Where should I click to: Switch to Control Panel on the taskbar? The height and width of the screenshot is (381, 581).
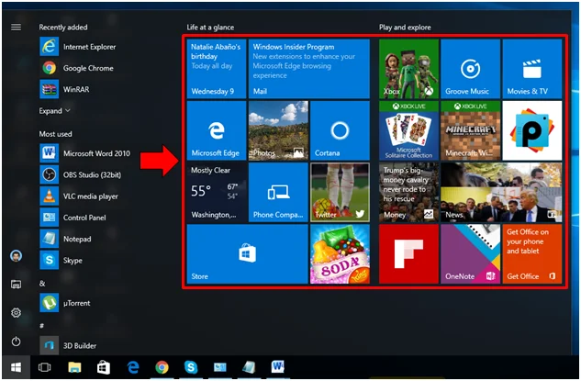pos(220,367)
